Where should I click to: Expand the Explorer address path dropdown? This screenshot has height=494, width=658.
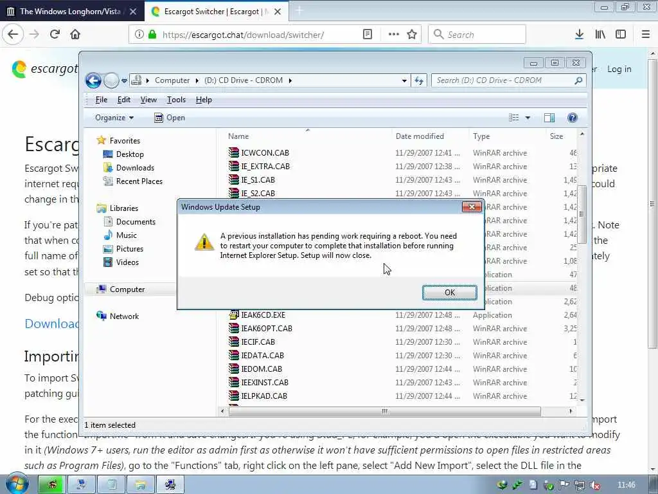click(x=404, y=80)
